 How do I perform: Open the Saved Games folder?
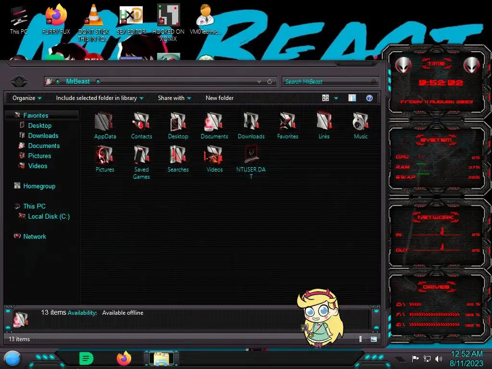coord(142,162)
